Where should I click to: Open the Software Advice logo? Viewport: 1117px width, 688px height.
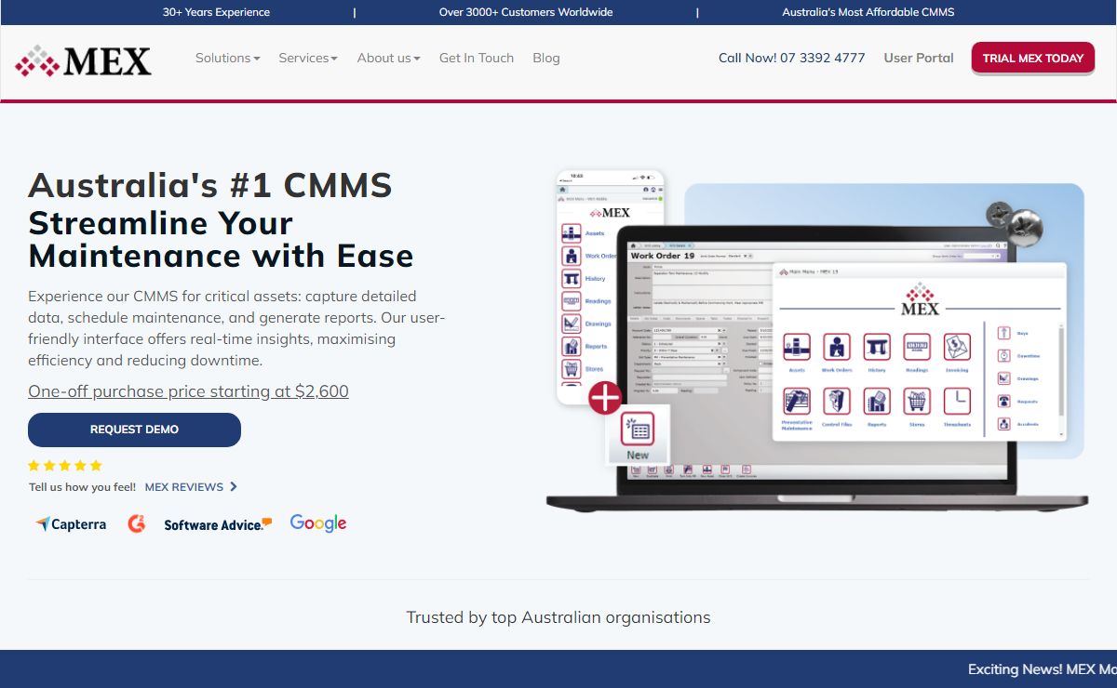point(218,524)
